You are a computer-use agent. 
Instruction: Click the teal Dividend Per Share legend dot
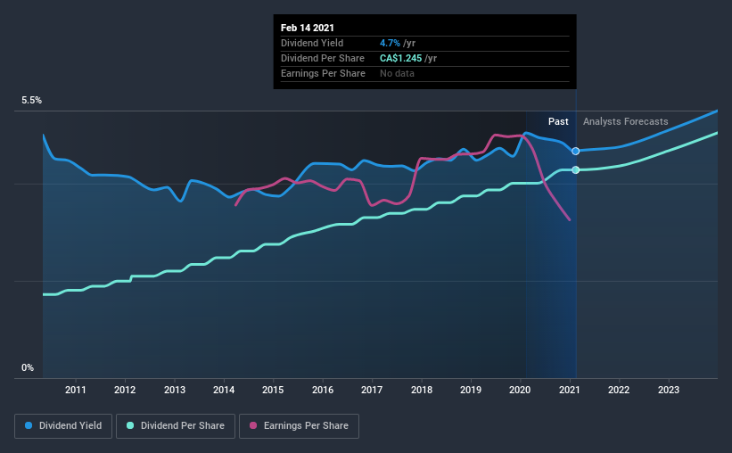[130, 425]
